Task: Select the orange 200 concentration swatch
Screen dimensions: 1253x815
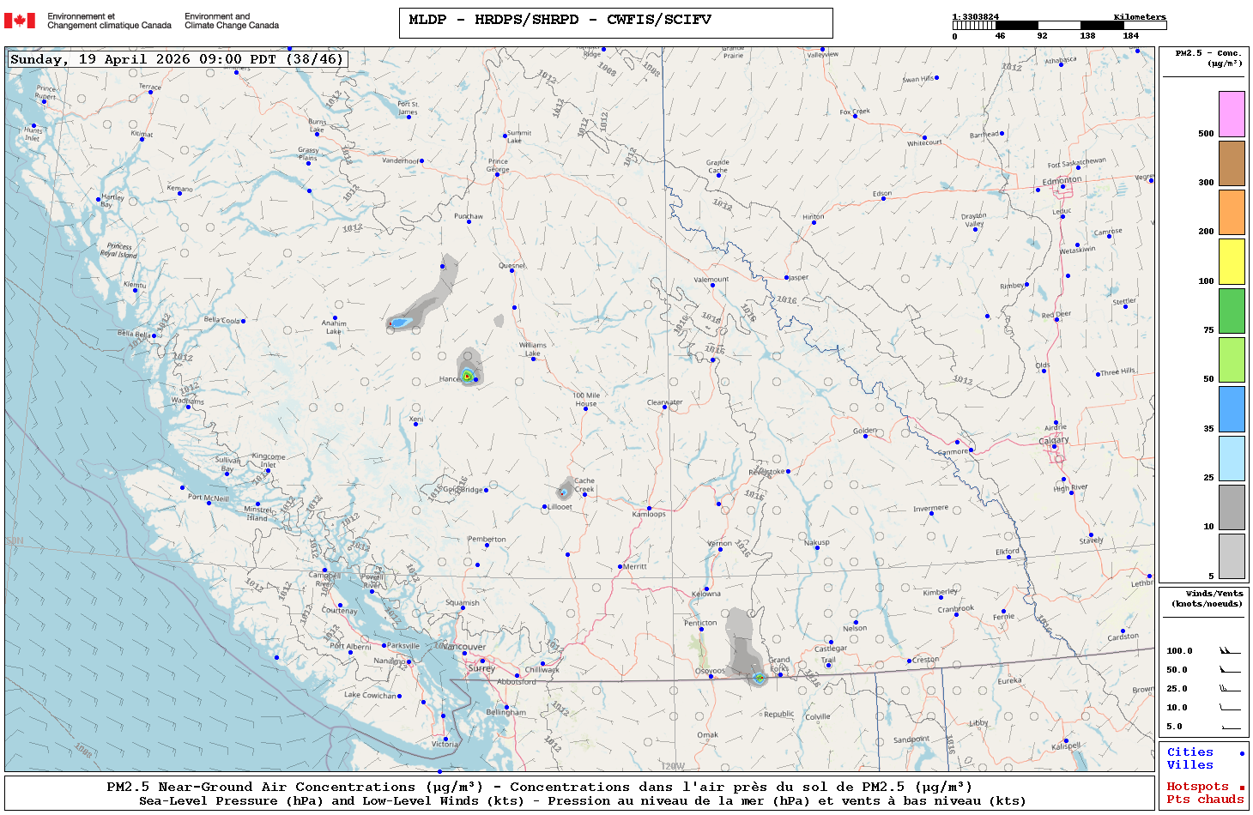Action: pos(1232,212)
